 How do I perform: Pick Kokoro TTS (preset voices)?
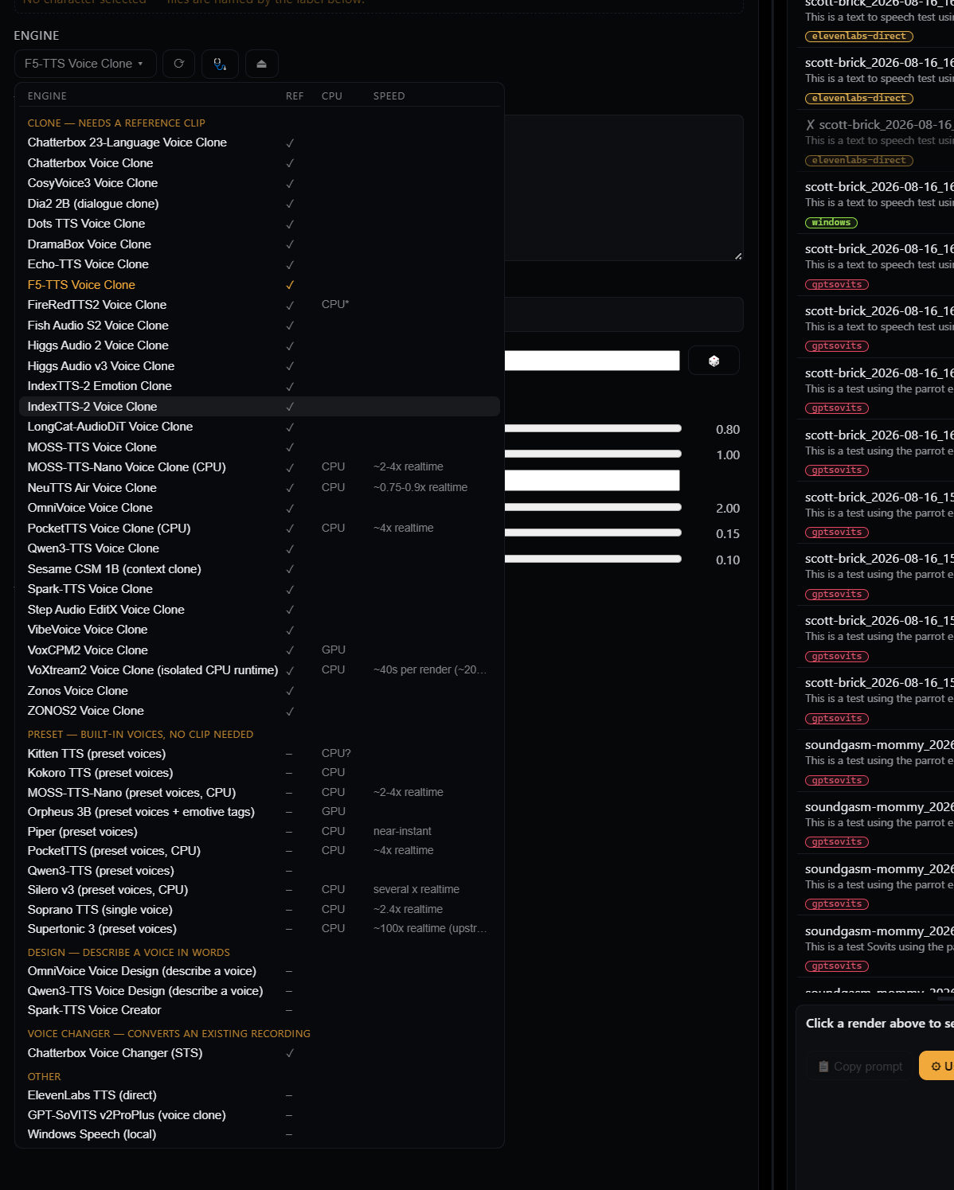(x=260, y=773)
